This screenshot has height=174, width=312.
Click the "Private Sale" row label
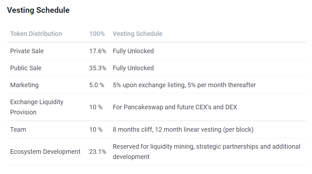(27, 51)
